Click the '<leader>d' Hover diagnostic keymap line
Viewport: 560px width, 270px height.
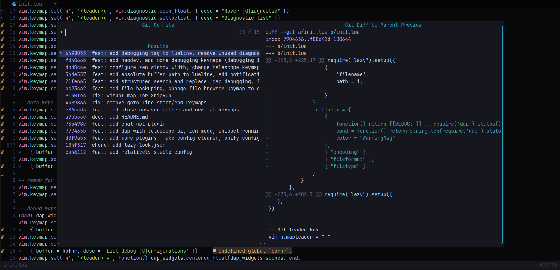tap(154, 11)
